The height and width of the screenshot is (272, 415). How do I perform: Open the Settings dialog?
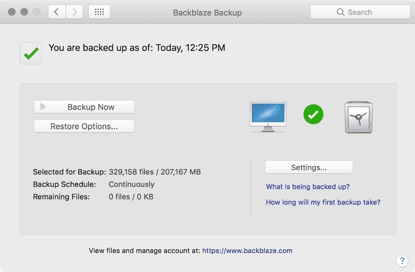309,168
